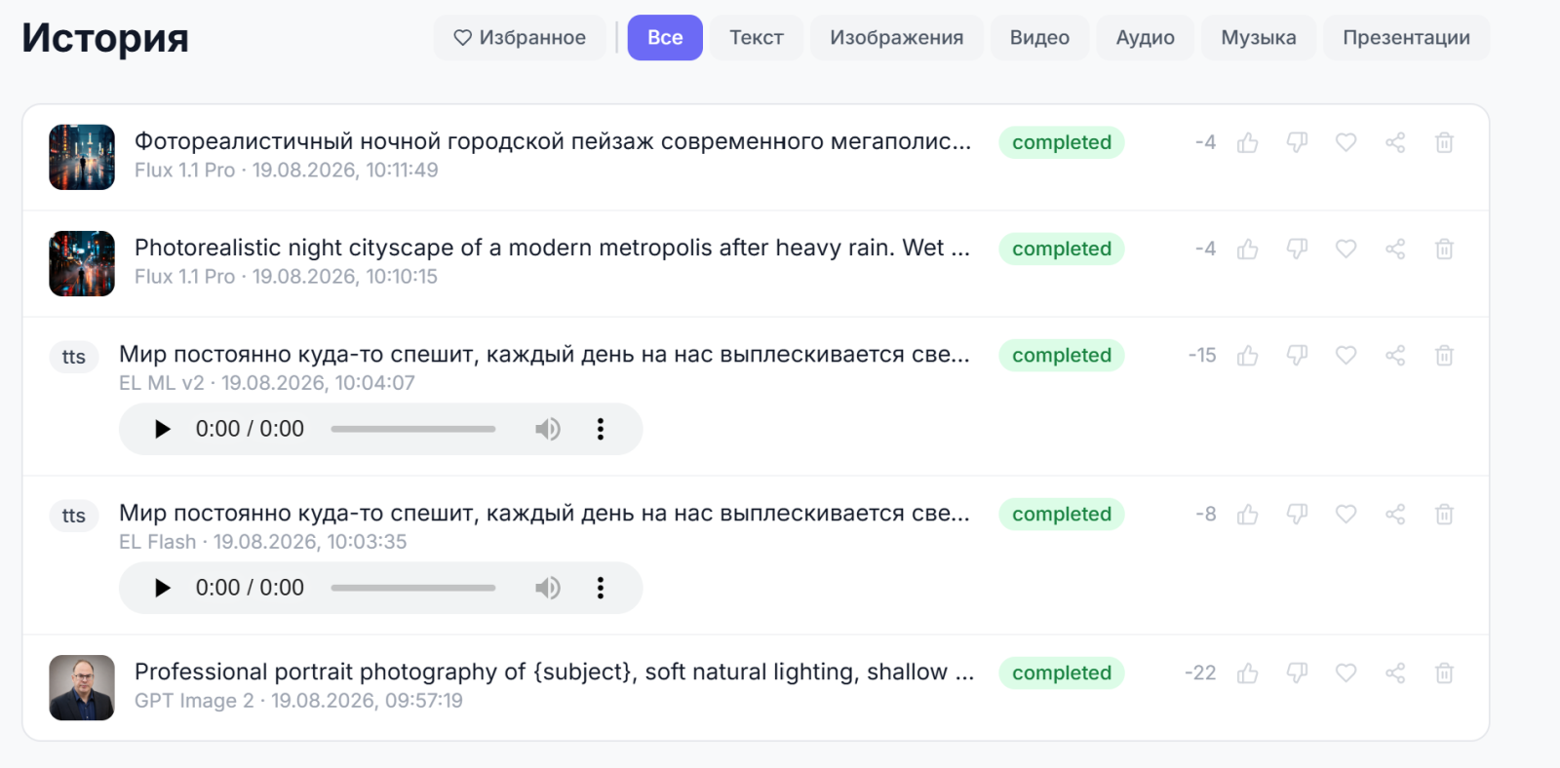Delete the Фотореалистичный ночной городской пейзаж entry
1560x768 pixels.
(1445, 143)
